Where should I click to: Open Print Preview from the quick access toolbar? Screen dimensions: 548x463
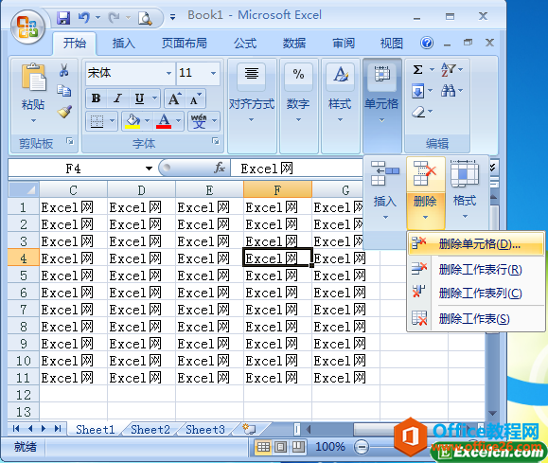(x=145, y=18)
